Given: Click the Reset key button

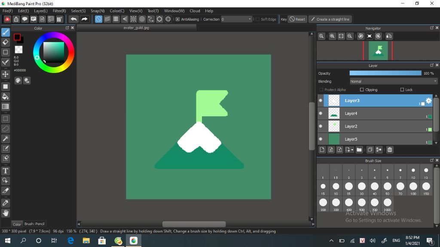Looking at the screenshot, I should tap(297, 19).
